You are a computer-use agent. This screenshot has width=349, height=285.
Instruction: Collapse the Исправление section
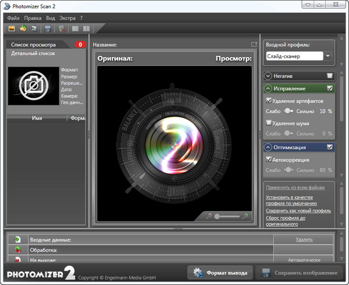[268, 88]
